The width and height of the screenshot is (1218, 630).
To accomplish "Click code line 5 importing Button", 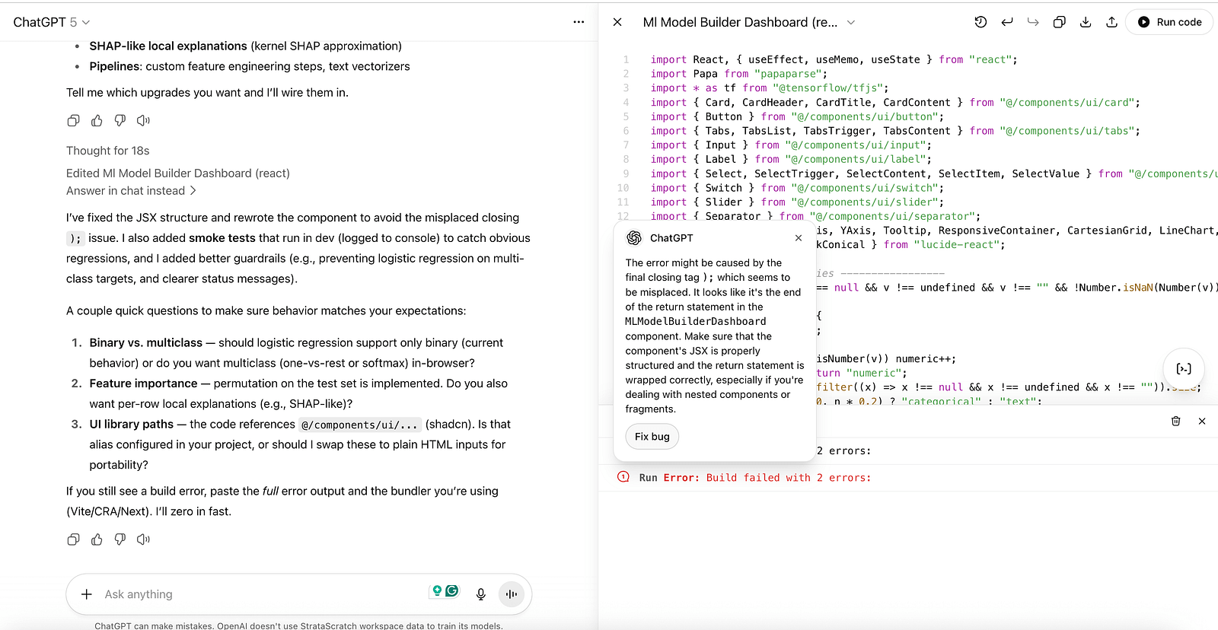I will 797,116.
